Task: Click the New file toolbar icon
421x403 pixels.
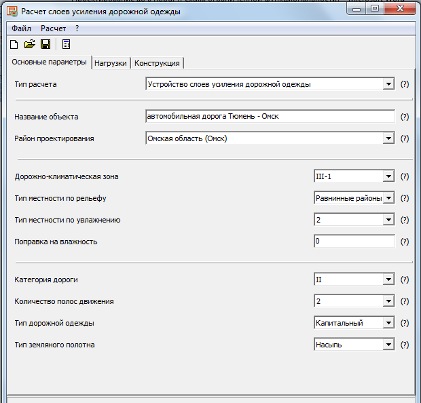Action: (x=14, y=44)
